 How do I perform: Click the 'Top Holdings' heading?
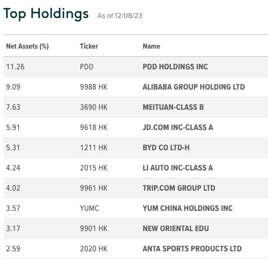[46, 14]
